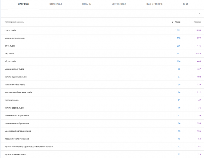The width and height of the screenshot is (204, 158).
Task: Click impressions value 572
Action: [x=199, y=38]
